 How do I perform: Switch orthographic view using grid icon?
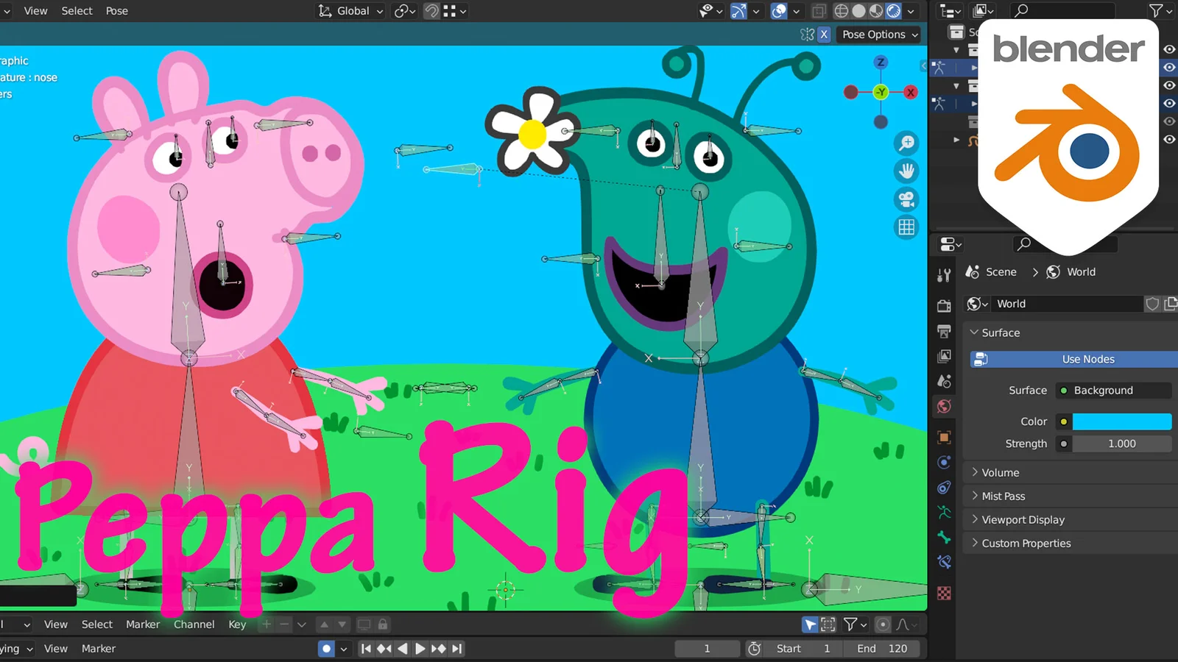click(x=906, y=227)
